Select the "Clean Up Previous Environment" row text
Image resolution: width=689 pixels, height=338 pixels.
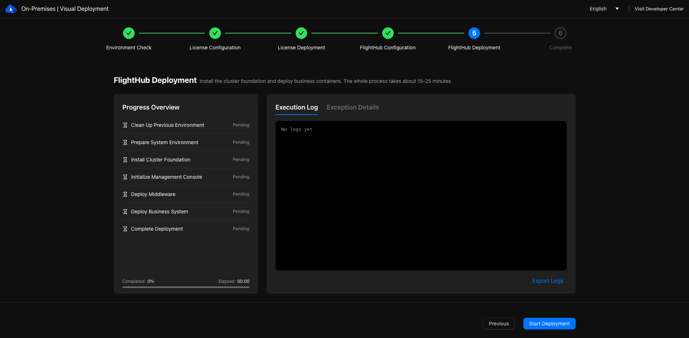[167, 125]
